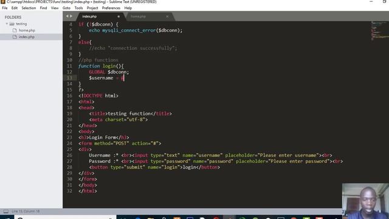
Task: Open the Edit menu
Action: pos(15,8)
